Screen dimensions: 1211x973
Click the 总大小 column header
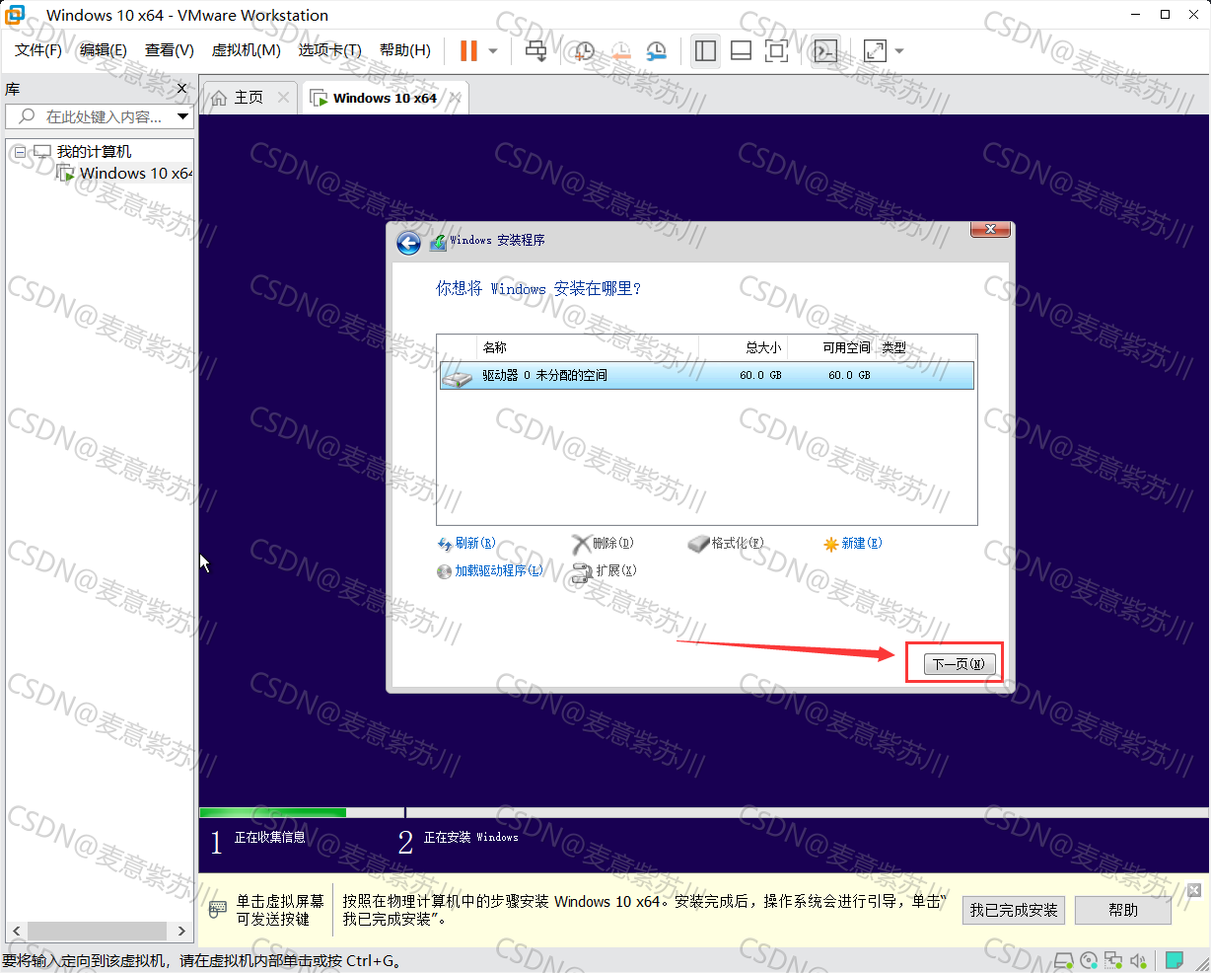[x=743, y=347]
